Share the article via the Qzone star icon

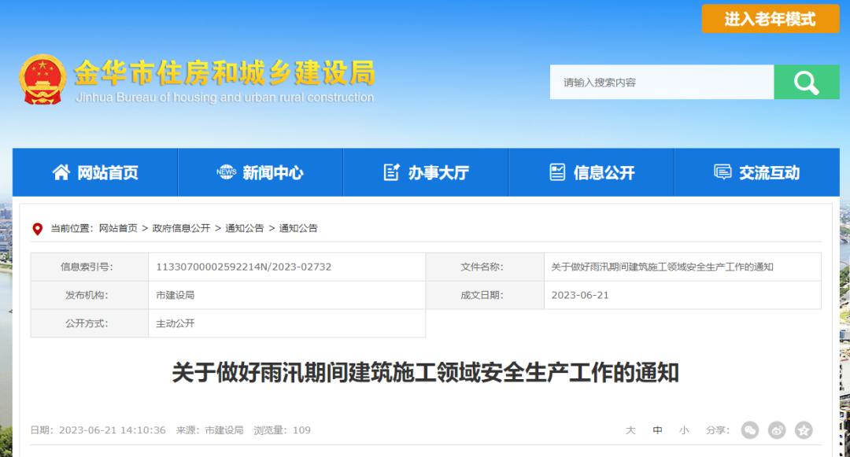coord(804,430)
